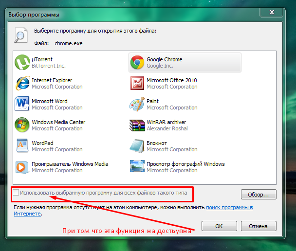Click the 'Microsoft Office 2010' name text
296x251 pixels.
point(172,80)
